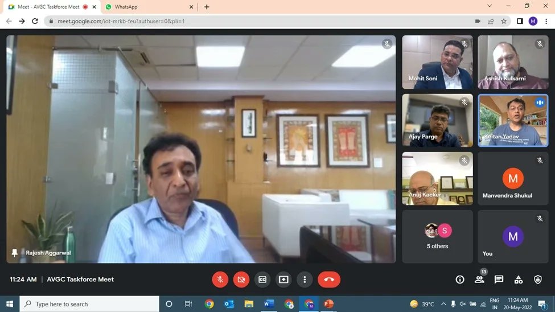Open the in-call chat panel
555x312 pixels.
point(499,280)
